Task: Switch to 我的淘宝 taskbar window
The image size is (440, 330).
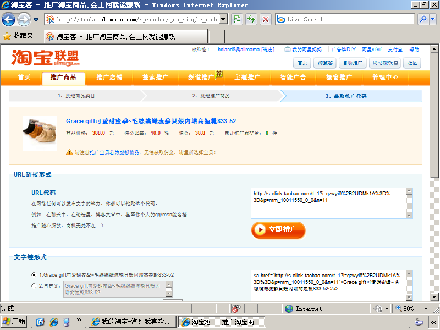Action: [x=133, y=322]
